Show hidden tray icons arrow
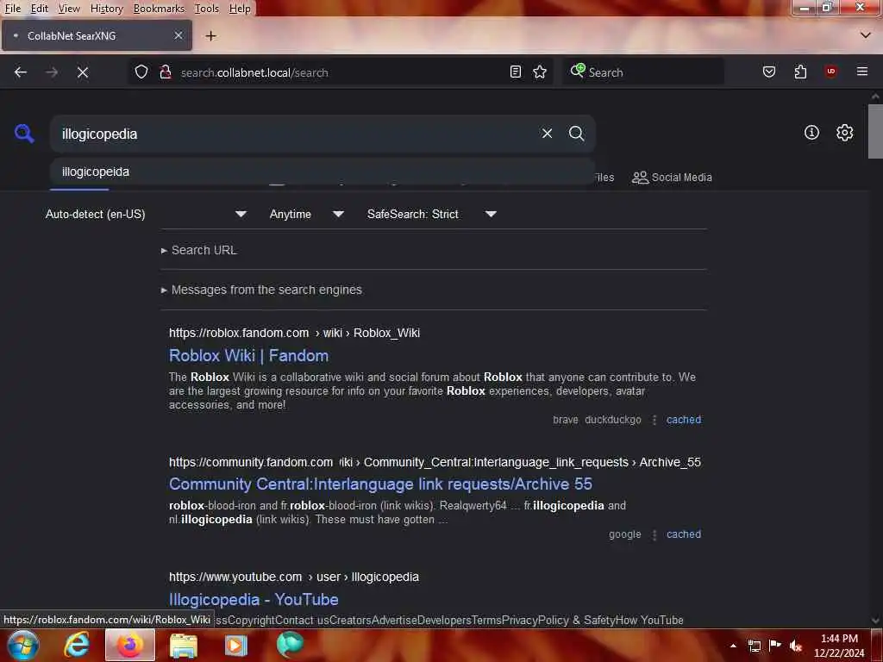Screen dimensions: 883x662 pos(733,646)
